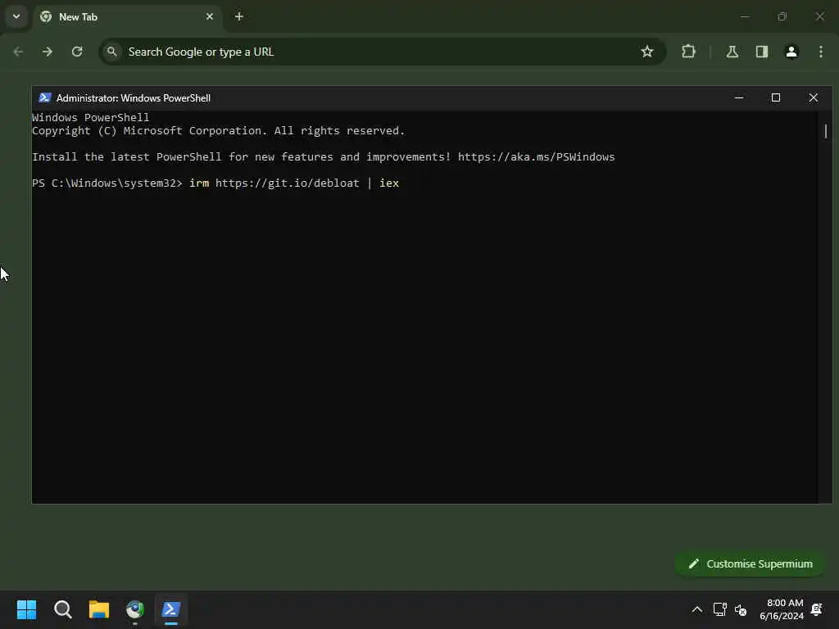Click the PowerShell taskbar icon
This screenshot has width=839, height=629.
click(x=171, y=609)
